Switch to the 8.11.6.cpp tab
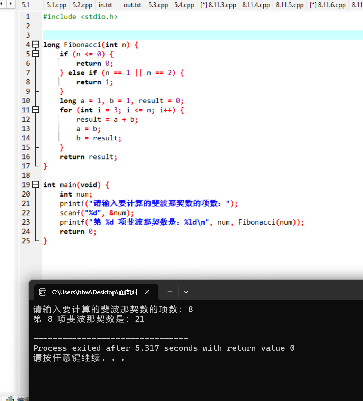 click(327, 5)
